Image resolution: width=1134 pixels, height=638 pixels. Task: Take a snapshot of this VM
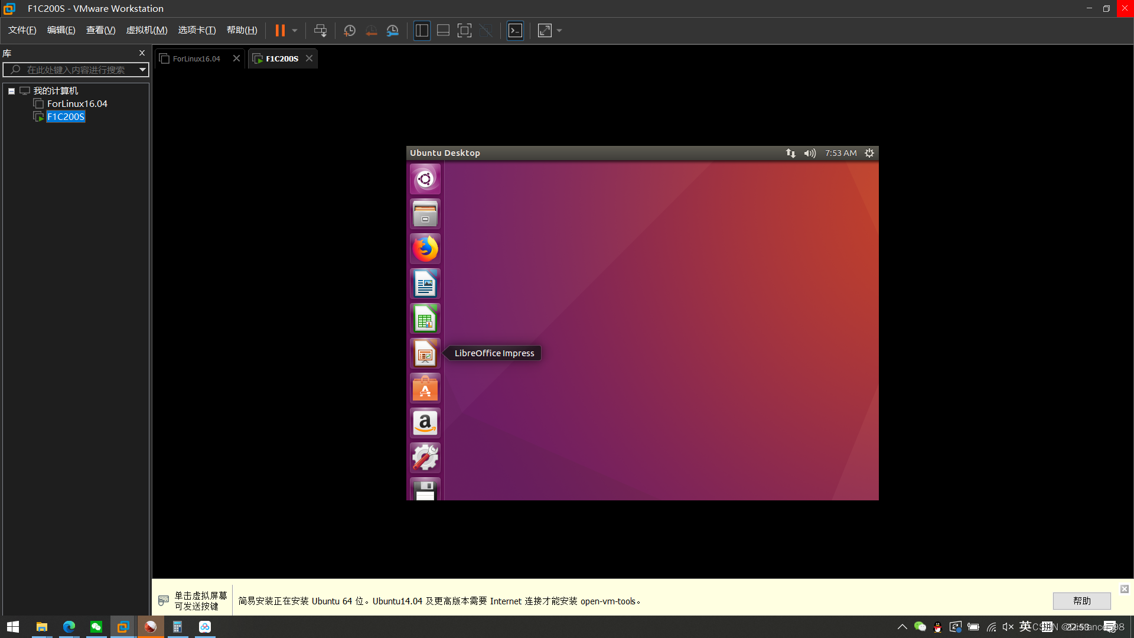click(x=350, y=31)
